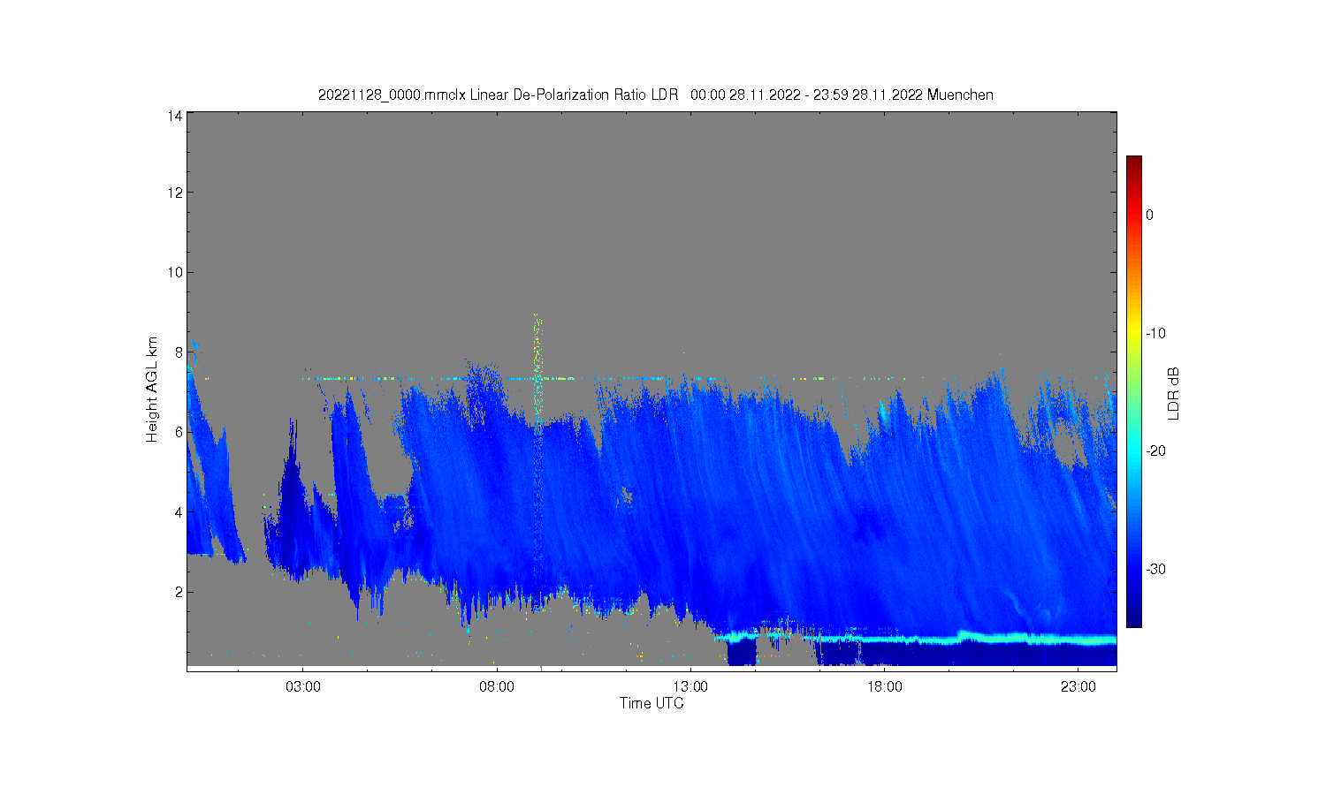Click the 'LDR dB' colorbar label
Screen dimensions: 1326x795
click(1174, 393)
